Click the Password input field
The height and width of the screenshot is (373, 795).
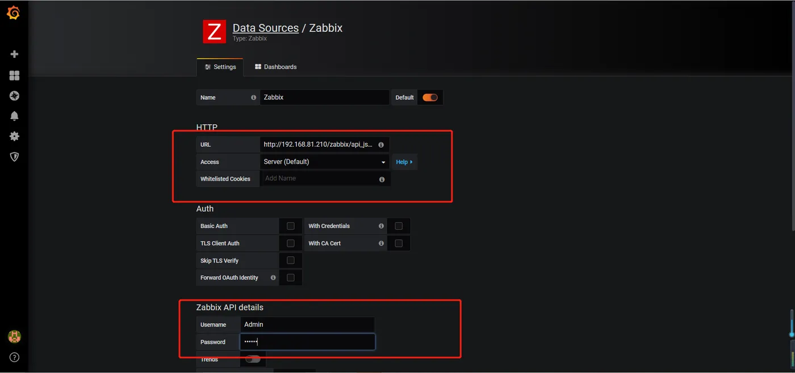pos(307,342)
